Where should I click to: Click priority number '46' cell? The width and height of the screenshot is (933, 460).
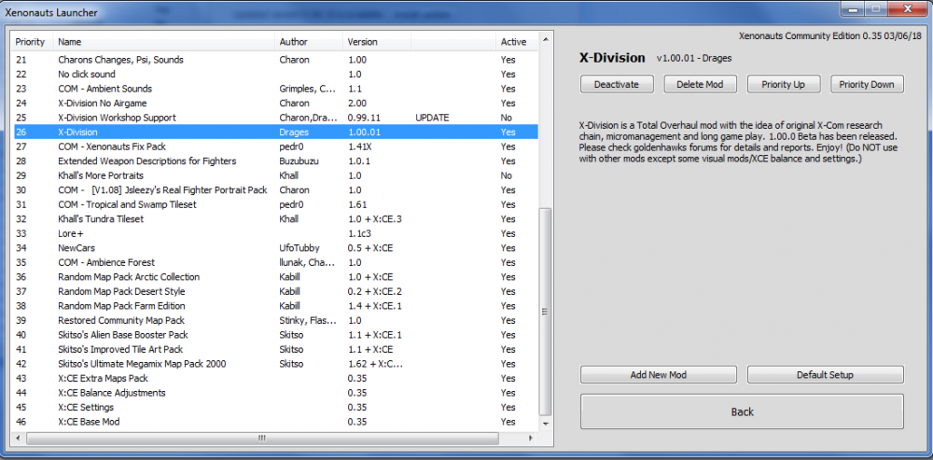coord(21,422)
